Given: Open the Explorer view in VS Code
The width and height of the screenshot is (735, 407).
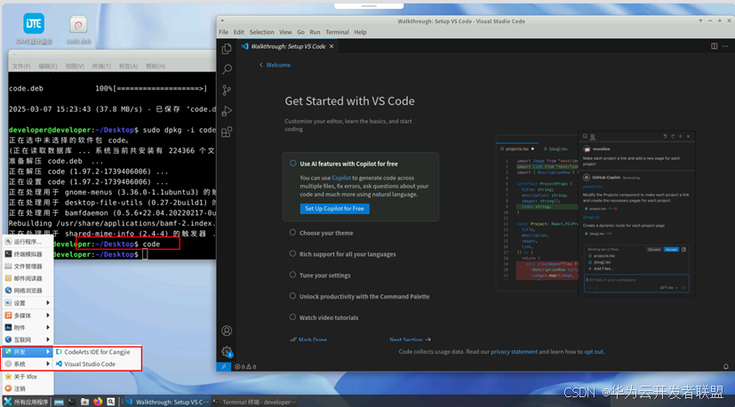Looking at the screenshot, I should [227, 48].
